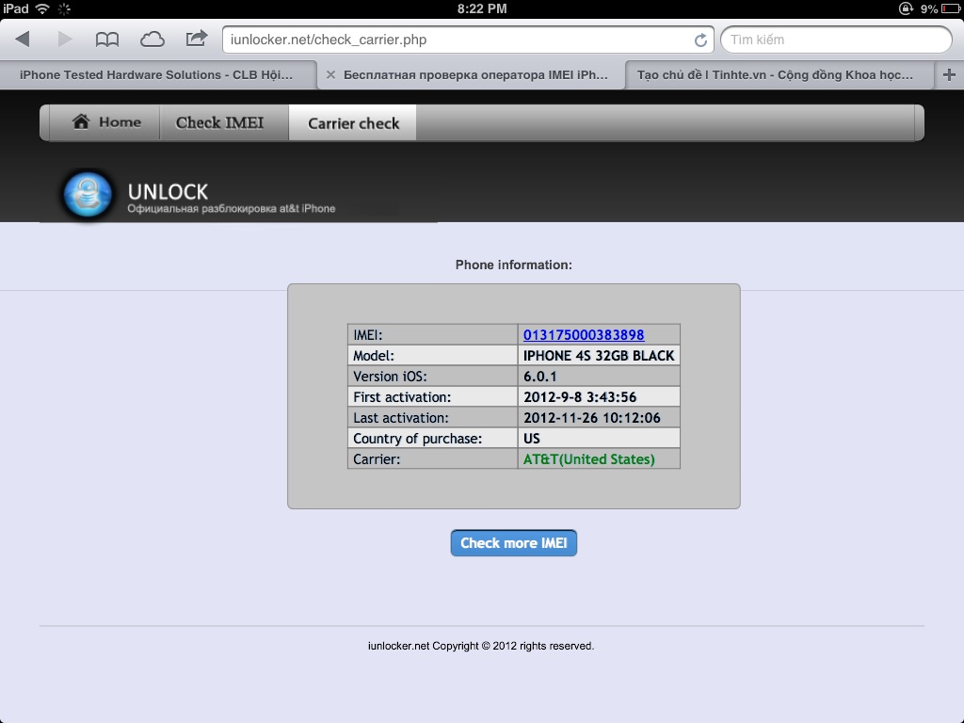Click the AT&T(United States) carrier text
The image size is (964, 723).
tap(588, 459)
